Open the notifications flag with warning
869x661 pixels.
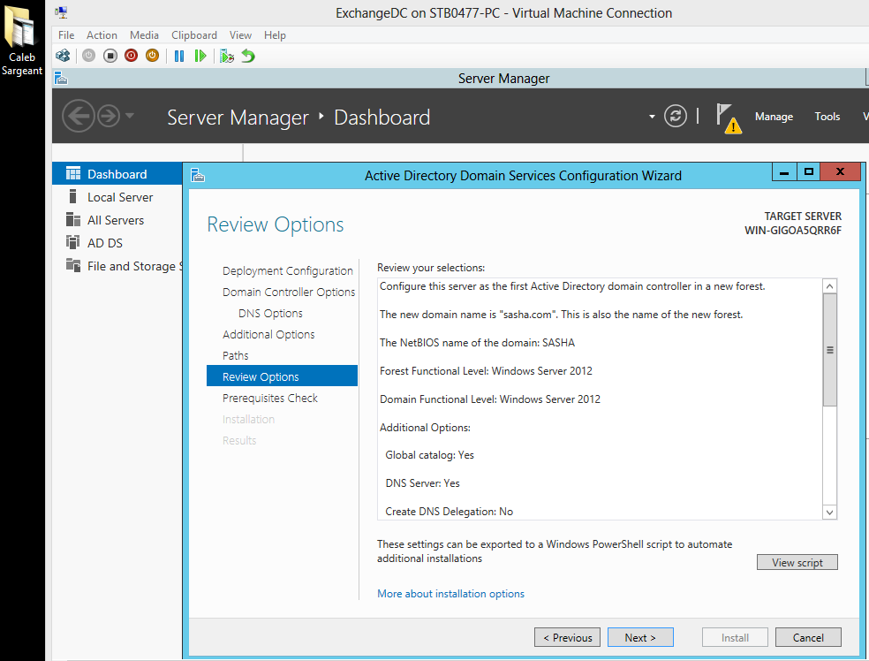tap(729, 118)
